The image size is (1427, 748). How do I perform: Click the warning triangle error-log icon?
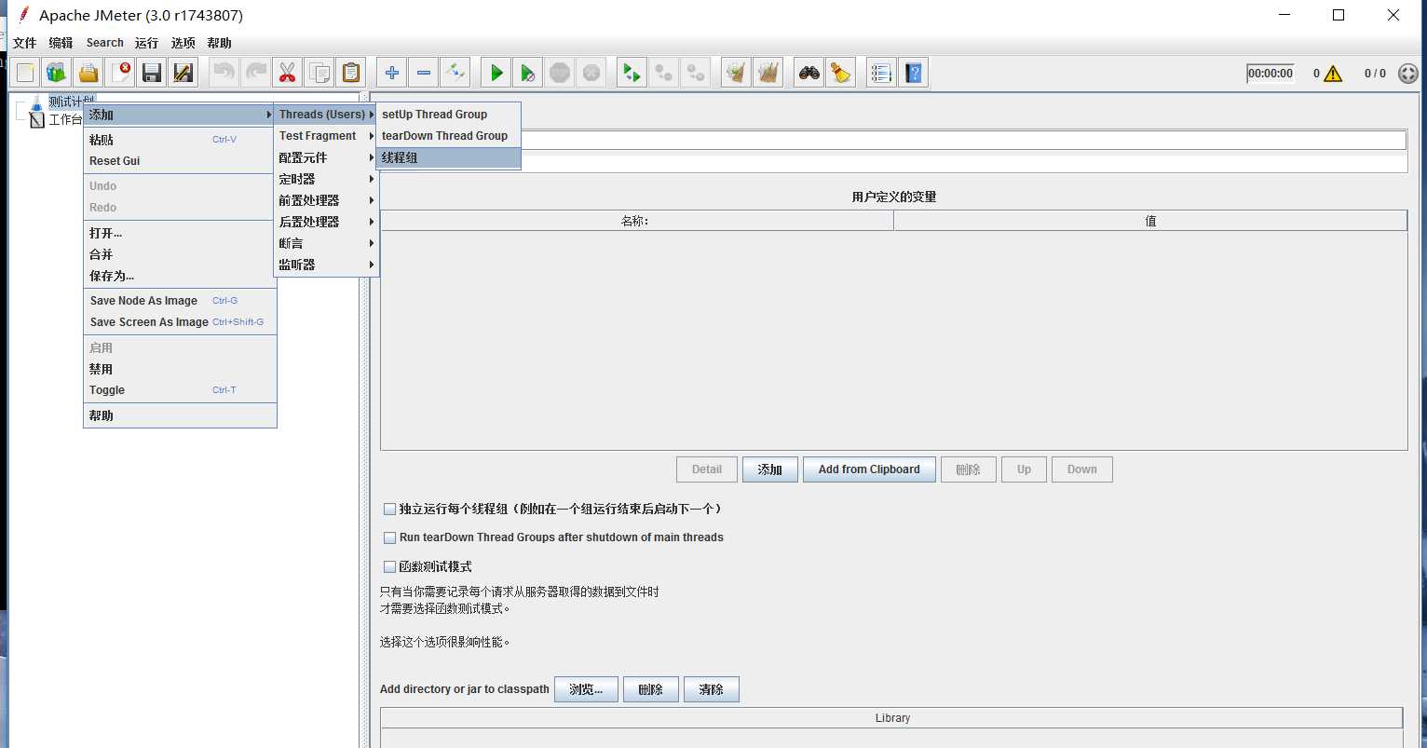point(1333,74)
